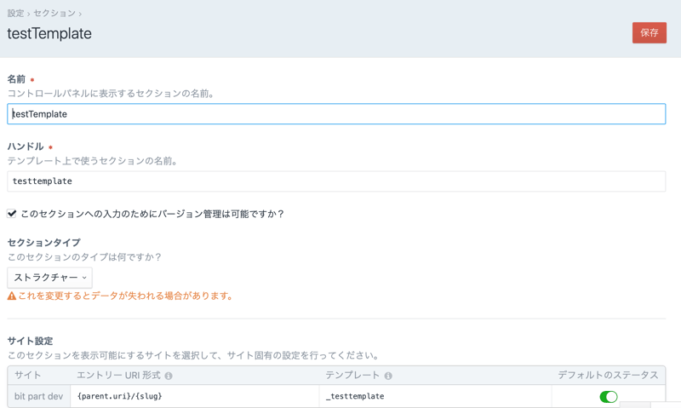Click the ハンドル input containing testtemplate
681x408 pixels.
coord(336,181)
